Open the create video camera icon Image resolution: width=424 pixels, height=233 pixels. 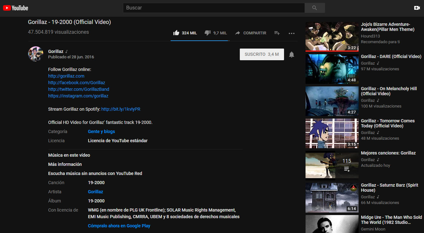tap(417, 8)
